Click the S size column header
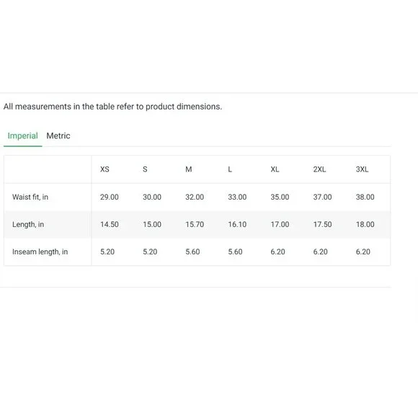 click(145, 169)
